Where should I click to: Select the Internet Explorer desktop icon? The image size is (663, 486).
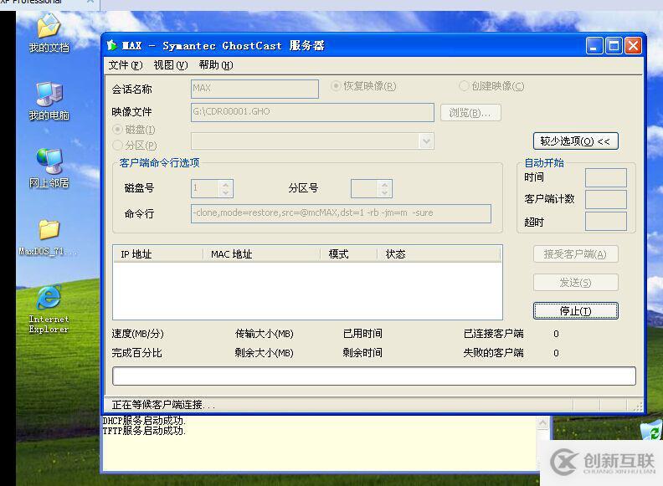tap(49, 310)
